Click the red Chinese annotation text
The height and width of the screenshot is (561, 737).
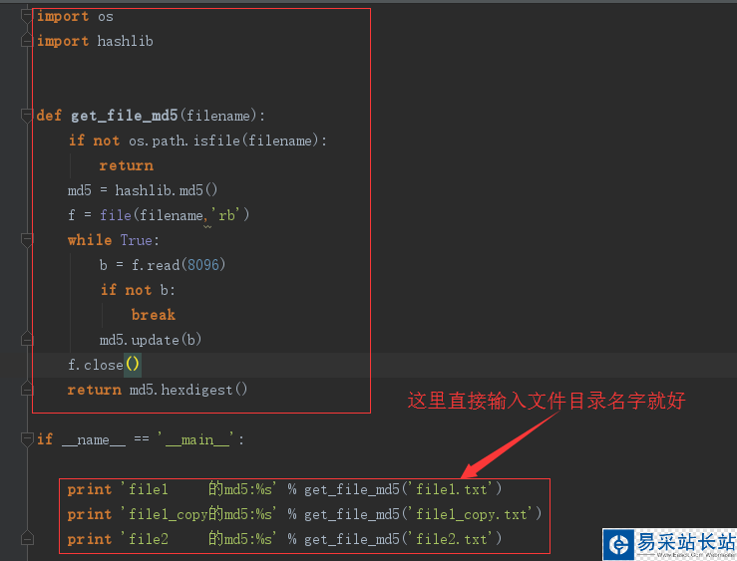[547, 401]
